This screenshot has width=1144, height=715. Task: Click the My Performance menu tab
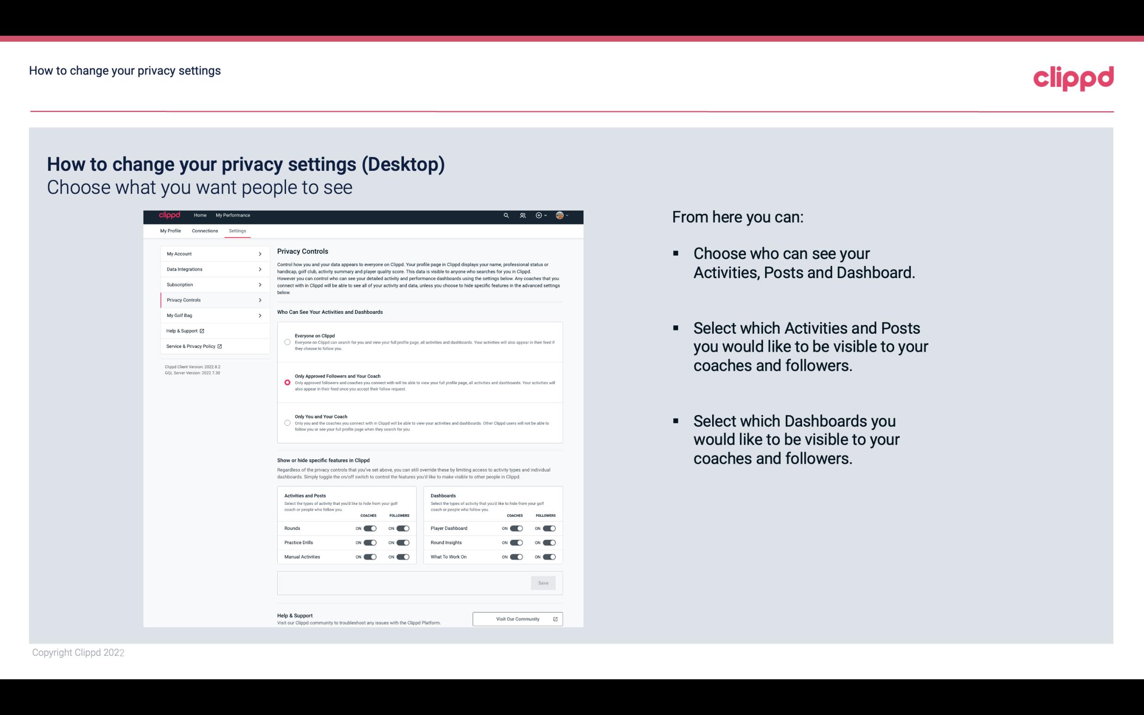233,215
